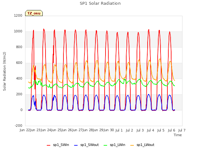This screenshot has height=151, width=201.
Task: Select the SP1 Solar Radiation chart title
Action: [100, 3]
